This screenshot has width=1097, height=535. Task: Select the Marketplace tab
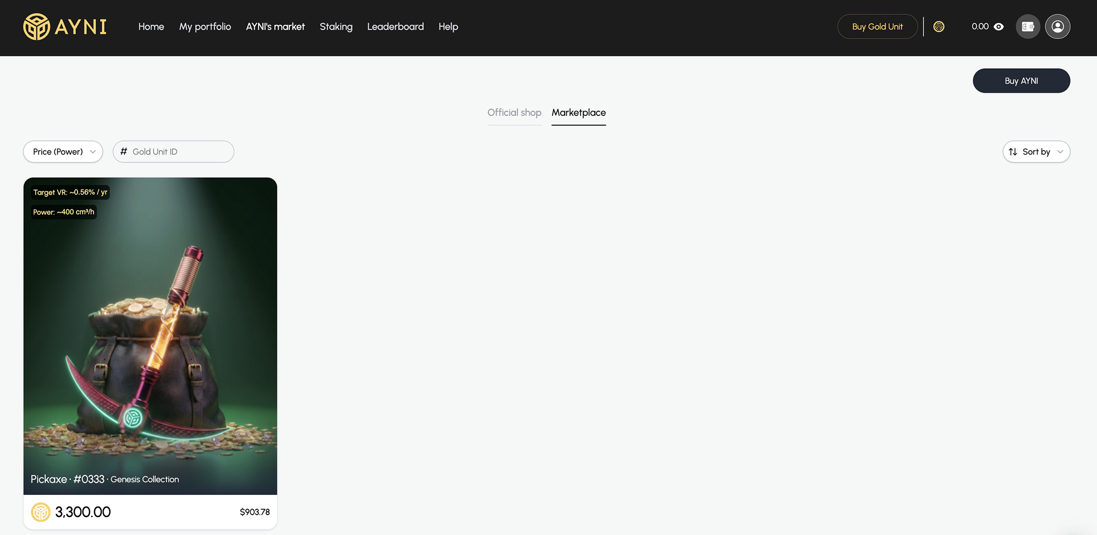tap(578, 112)
